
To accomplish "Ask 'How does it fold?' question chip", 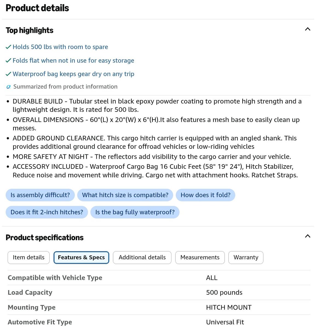I will coord(205,195).
